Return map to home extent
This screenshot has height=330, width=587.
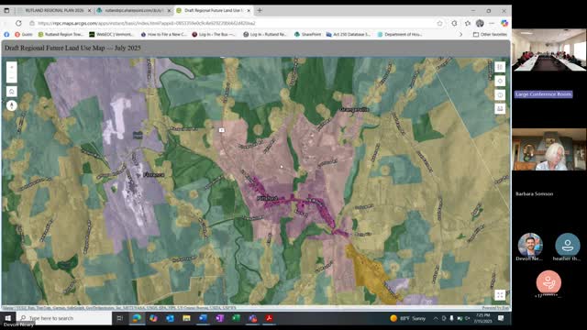(x=12, y=92)
